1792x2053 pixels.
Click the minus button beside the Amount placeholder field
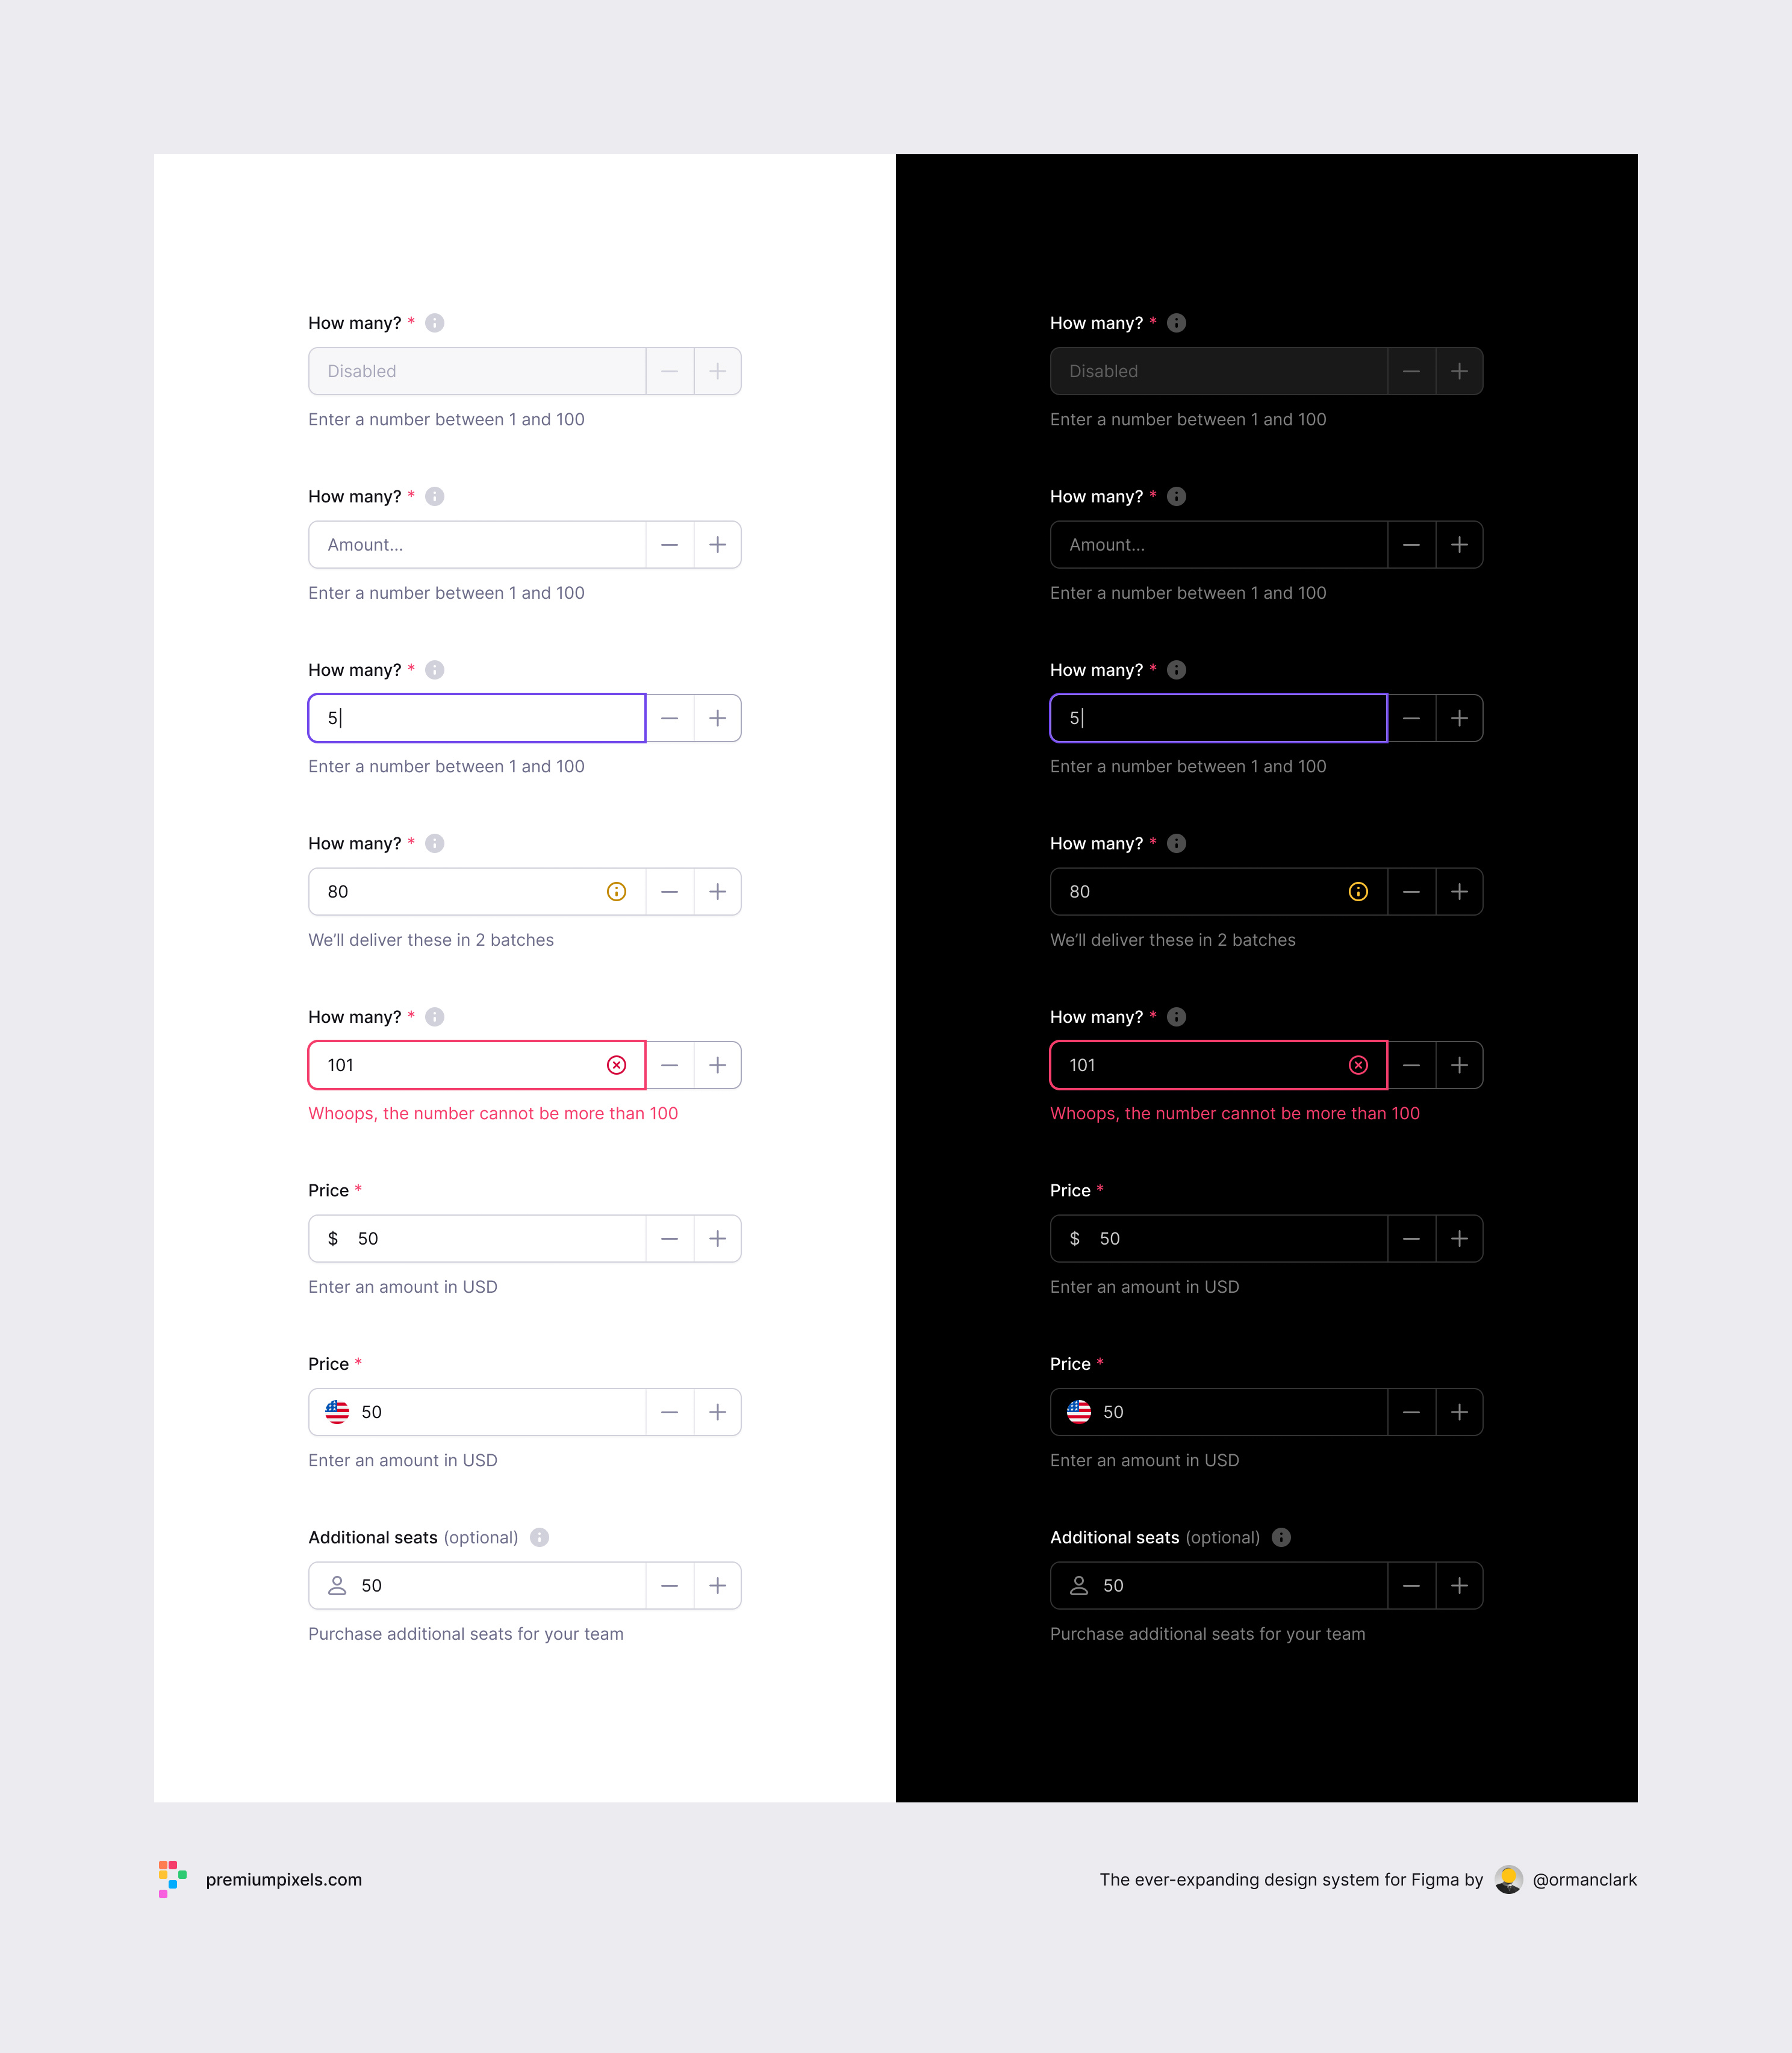669,544
